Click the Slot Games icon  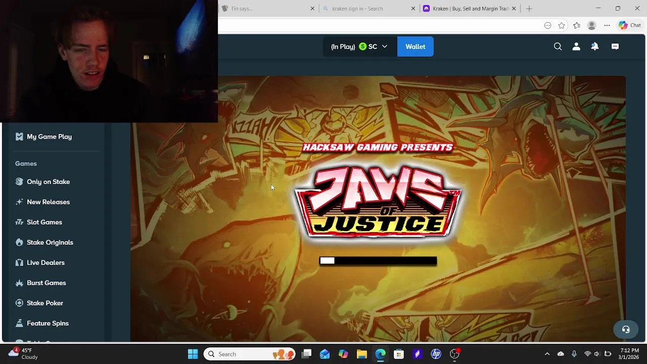point(19,222)
